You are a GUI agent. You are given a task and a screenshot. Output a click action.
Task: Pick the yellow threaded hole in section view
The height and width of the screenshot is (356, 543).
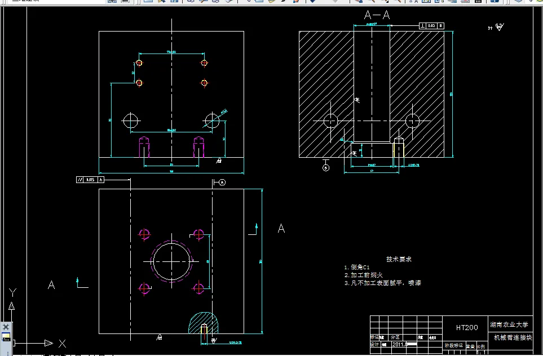tap(399, 148)
